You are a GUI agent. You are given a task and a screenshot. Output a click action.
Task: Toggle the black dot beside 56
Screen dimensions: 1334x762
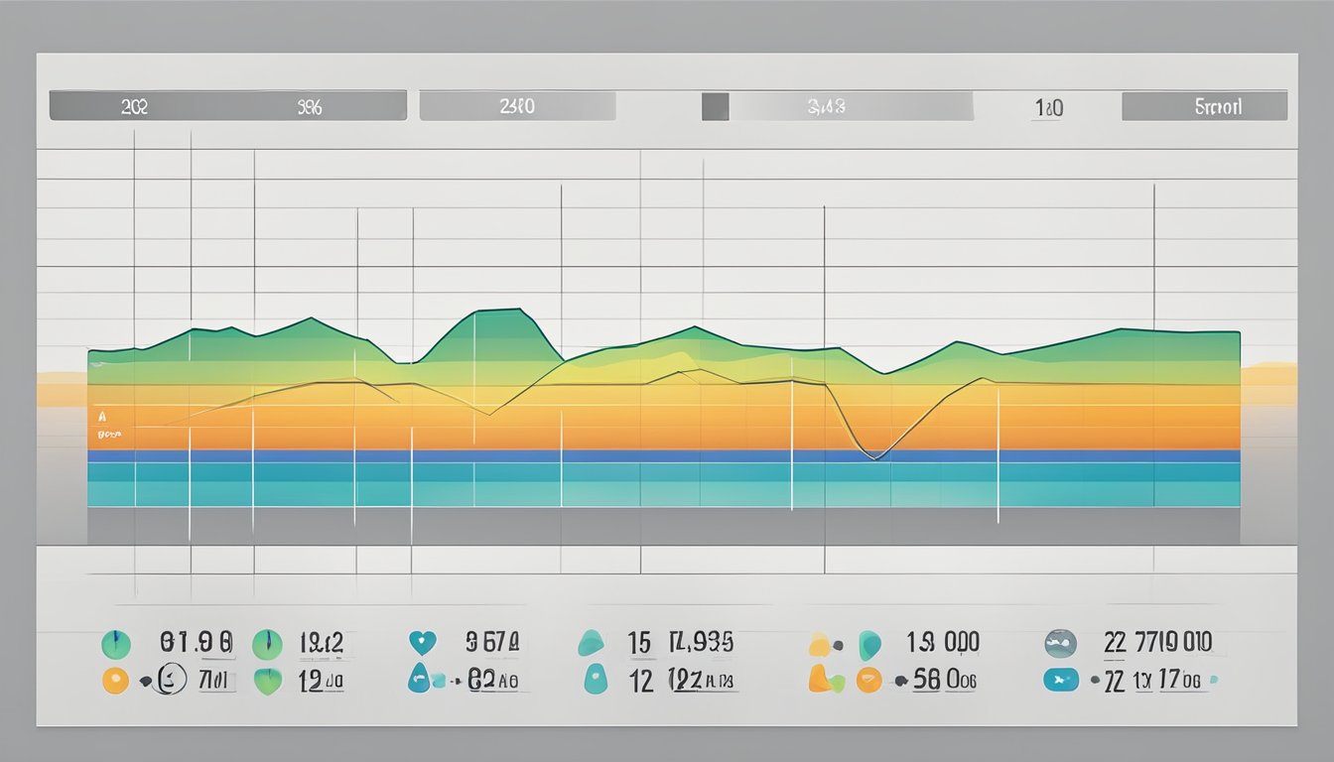(901, 680)
